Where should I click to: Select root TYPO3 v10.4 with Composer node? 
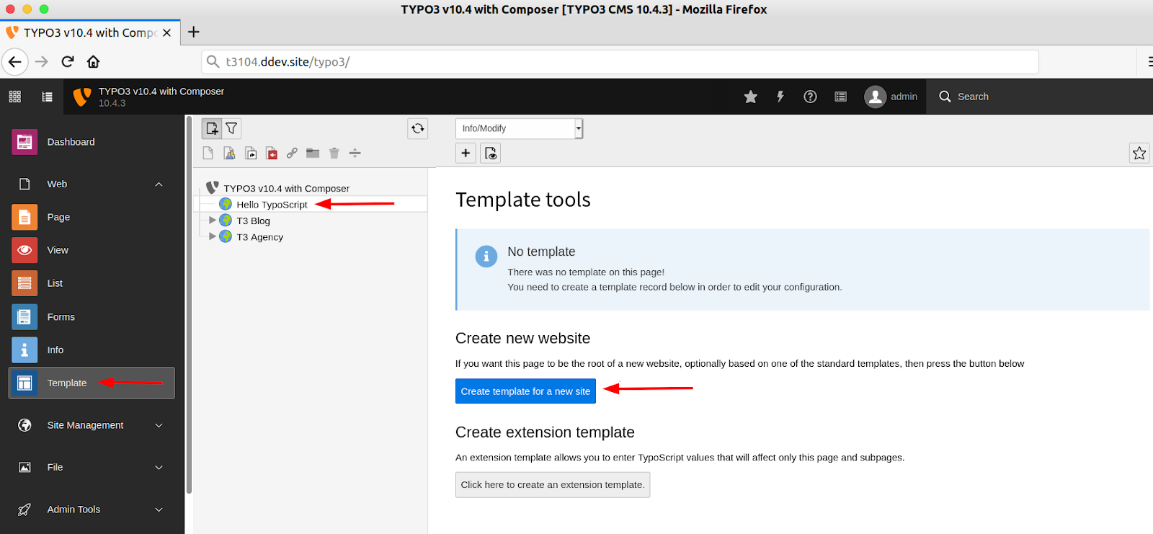286,189
